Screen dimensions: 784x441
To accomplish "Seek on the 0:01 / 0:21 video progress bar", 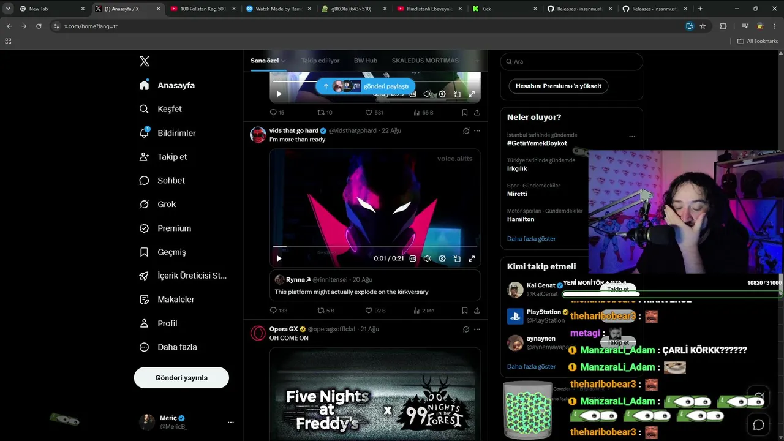I will [x=375, y=246].
